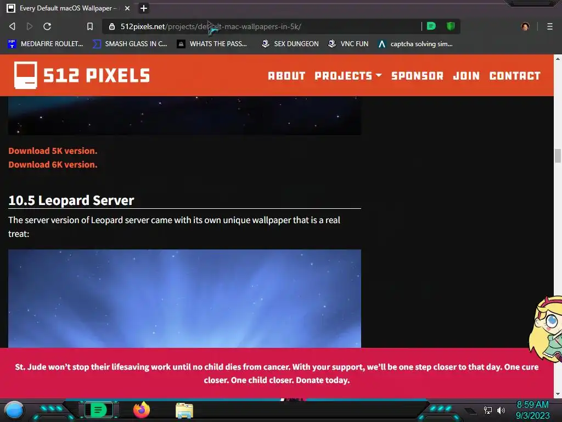Expand the PROJECTS dropdown menu

[x=348, y=76]
